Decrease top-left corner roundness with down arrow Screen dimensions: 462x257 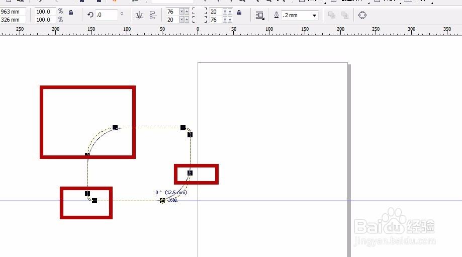[181, 12]
